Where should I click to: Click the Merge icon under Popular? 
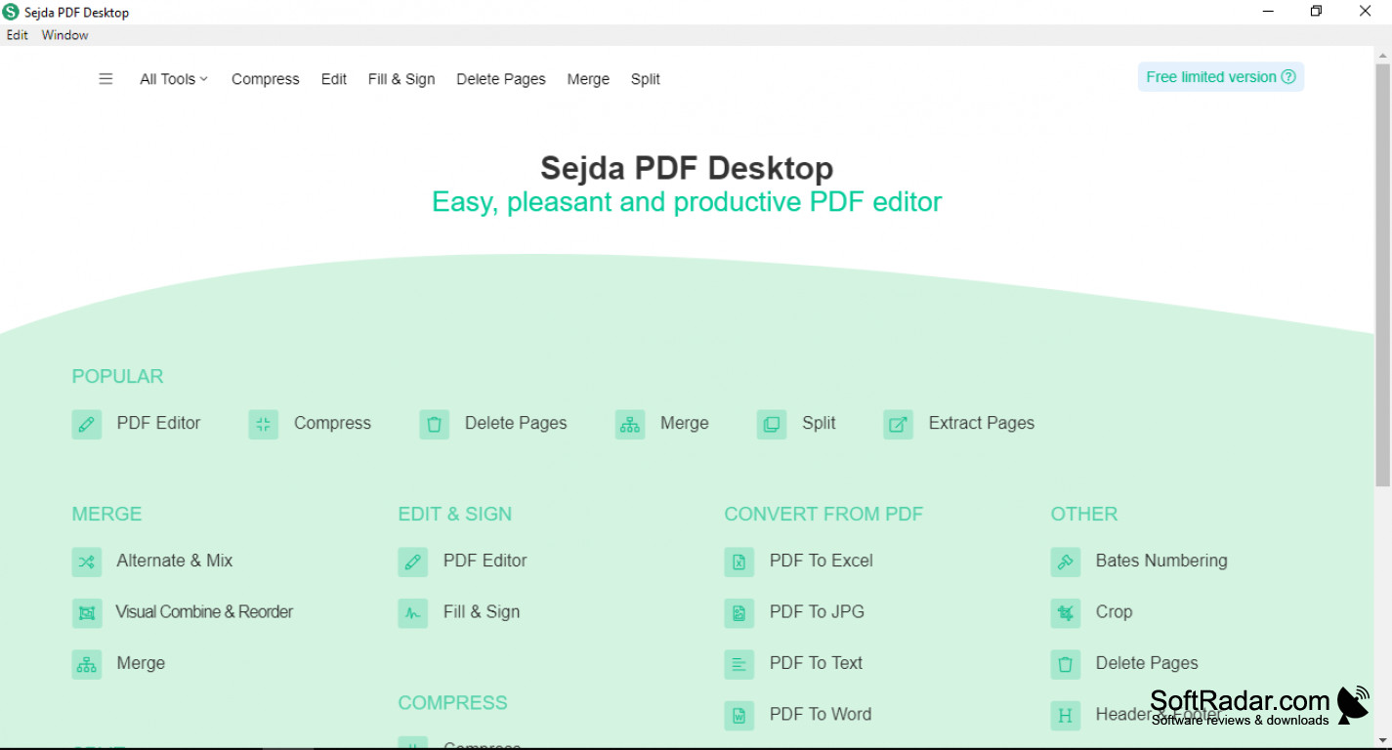(x=630, y=424)
